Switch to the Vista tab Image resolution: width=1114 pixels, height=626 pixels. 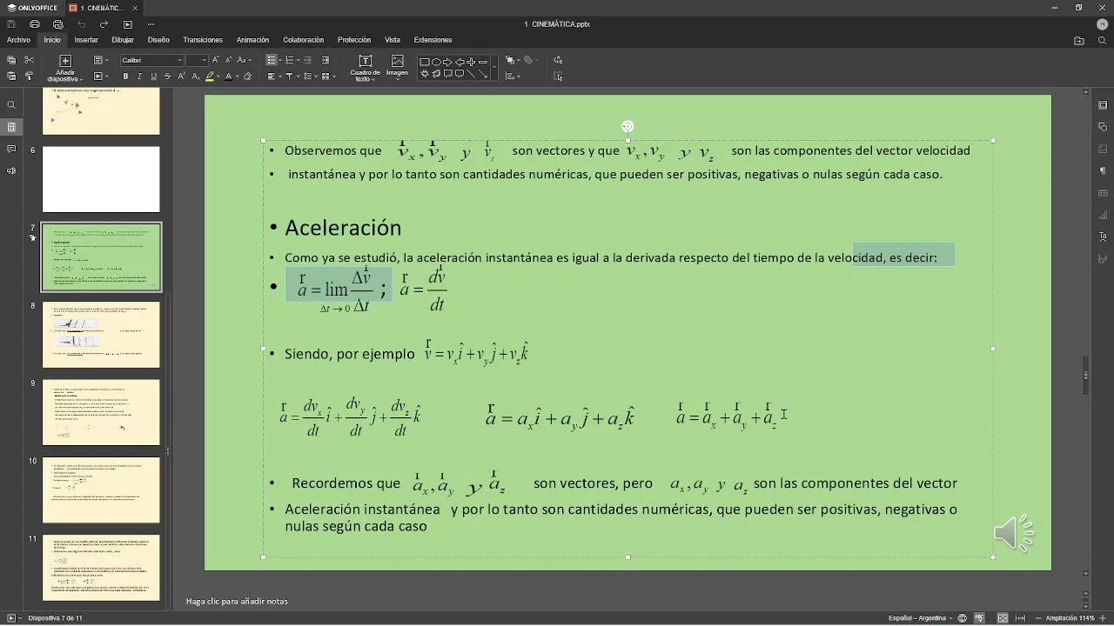393,40
